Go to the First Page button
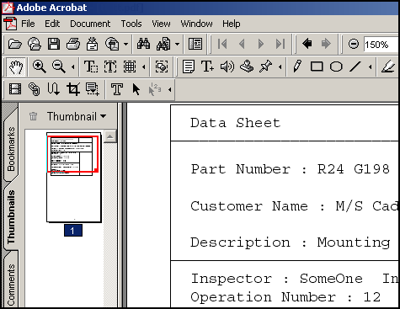The height and width of the screenshot is (309, 400). 222,44
